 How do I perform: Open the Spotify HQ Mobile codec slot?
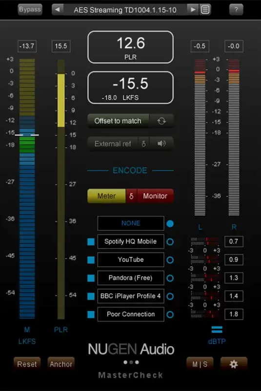pos(131,241)
